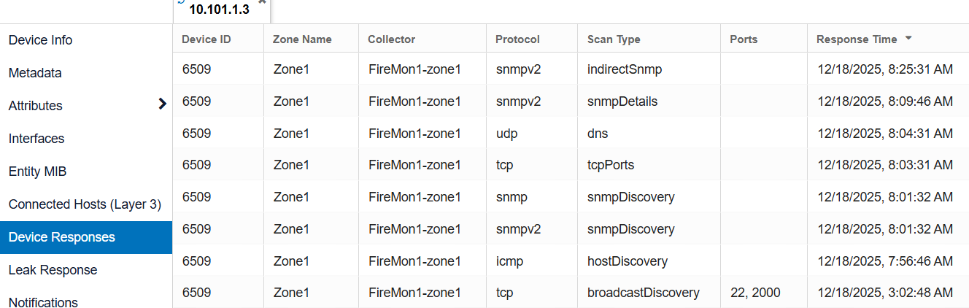Open Connected Hosts (Layer 3)

(85, 204)
